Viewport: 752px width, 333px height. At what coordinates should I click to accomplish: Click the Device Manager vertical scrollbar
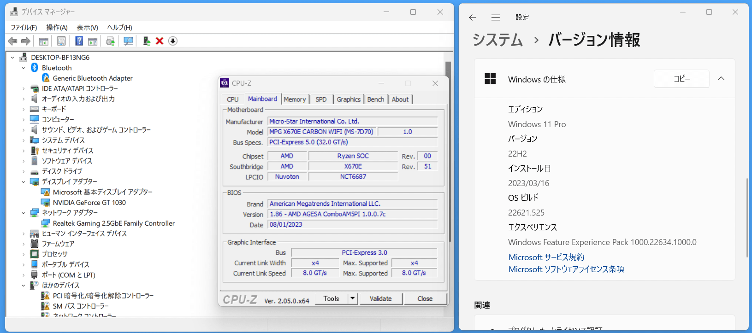point(448,152)
